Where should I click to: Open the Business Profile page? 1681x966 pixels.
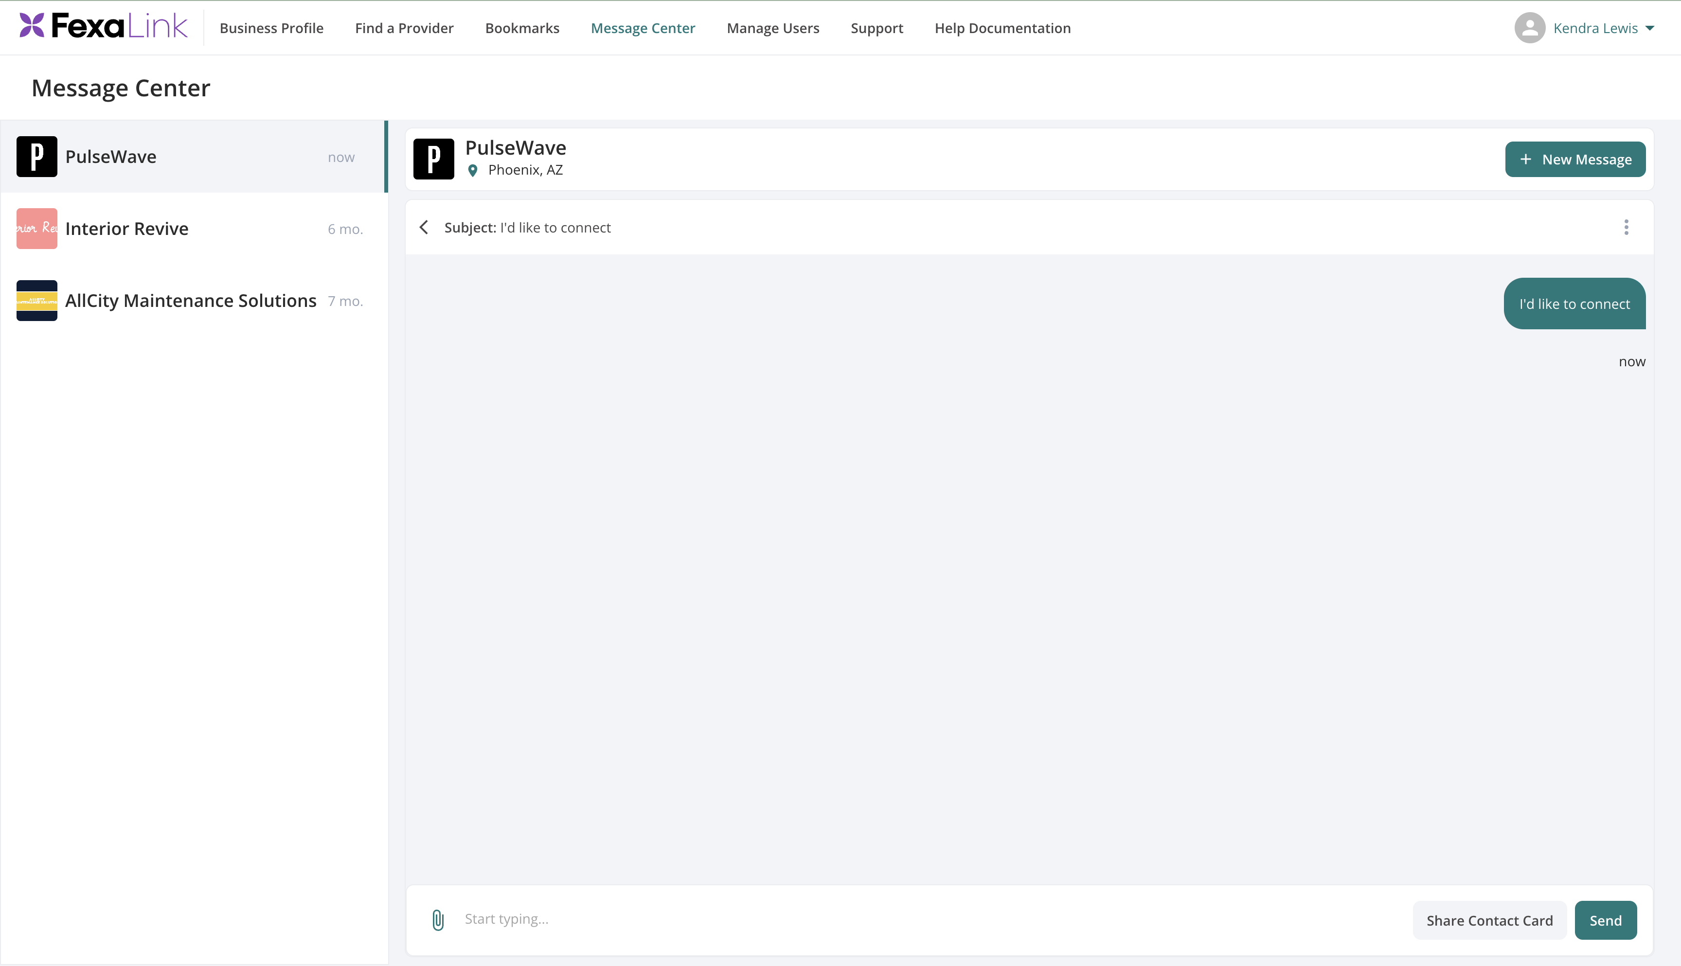click(271, 28)
